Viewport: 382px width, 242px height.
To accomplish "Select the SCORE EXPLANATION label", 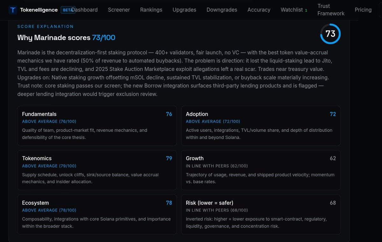I will point(46,26).
